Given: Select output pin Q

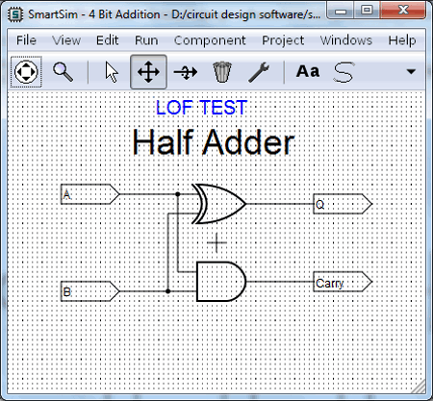Looking at the screenshot, I should (343, 204).
